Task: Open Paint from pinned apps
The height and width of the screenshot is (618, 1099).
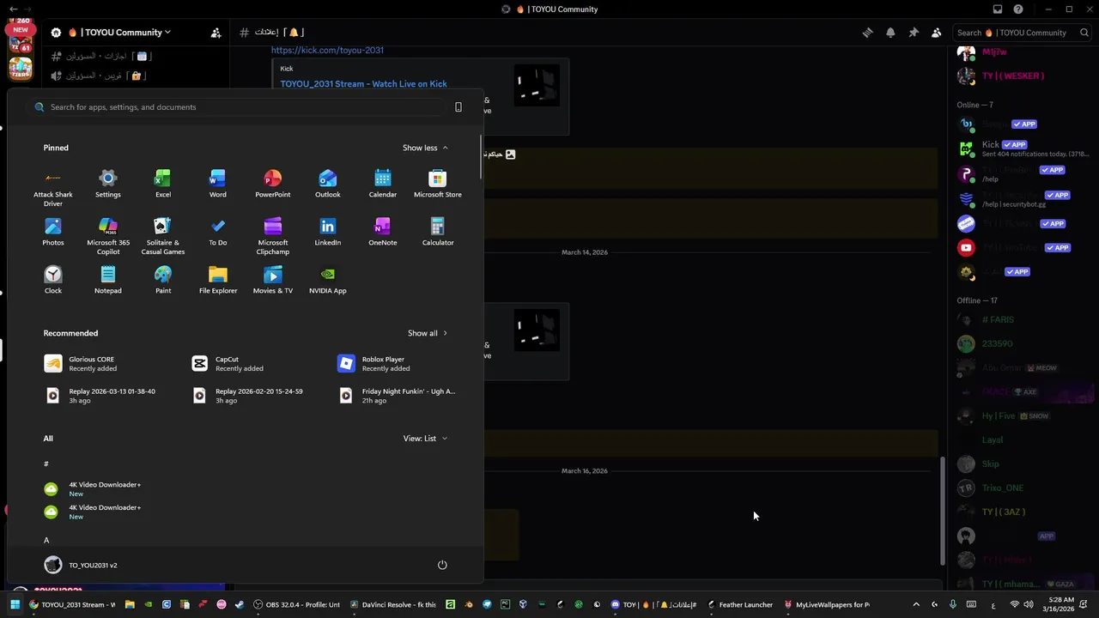Action: tap(163, 280)
